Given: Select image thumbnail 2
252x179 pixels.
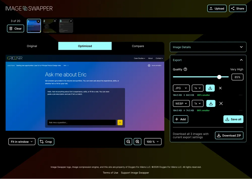Looking at the screenshot, I should [x=50, y=26].
